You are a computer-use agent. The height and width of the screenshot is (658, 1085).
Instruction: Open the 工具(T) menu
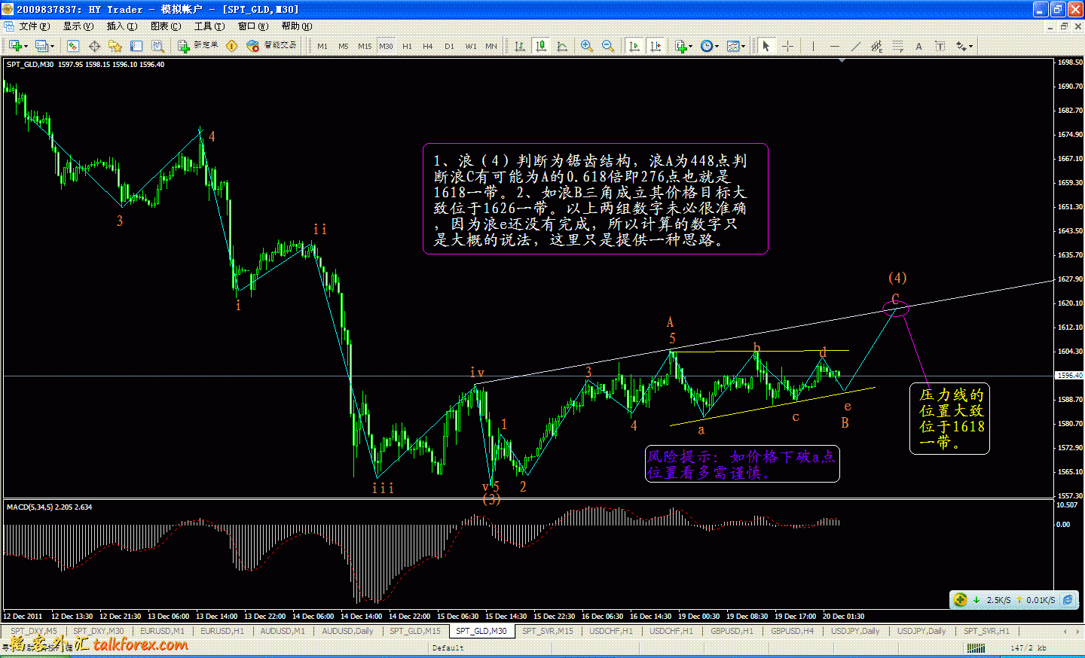tap(209, 26)
